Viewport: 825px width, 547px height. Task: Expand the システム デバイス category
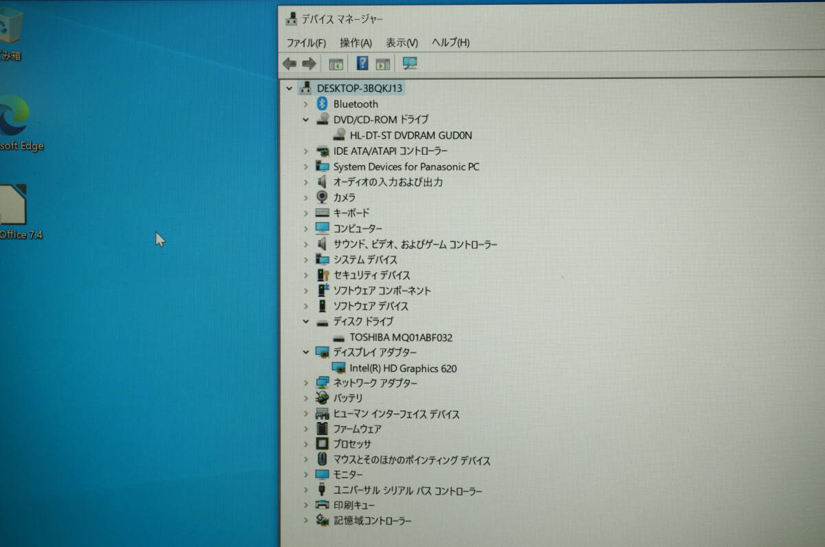pos(306,260)
